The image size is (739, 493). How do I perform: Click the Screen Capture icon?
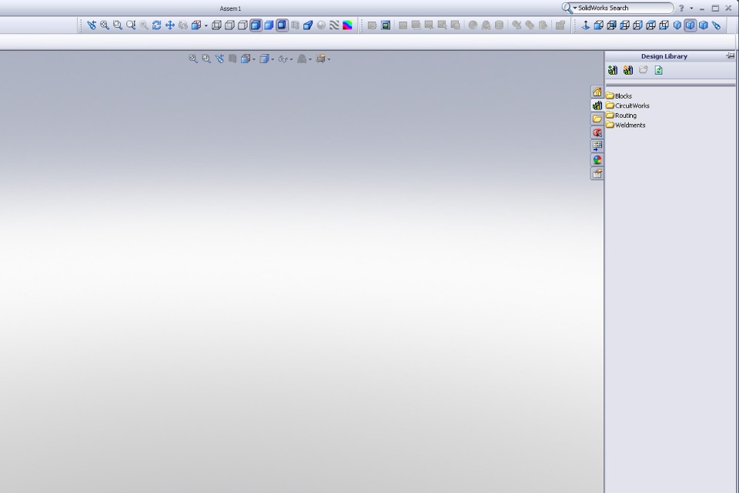pyautogui.click(x=386, y=25)
